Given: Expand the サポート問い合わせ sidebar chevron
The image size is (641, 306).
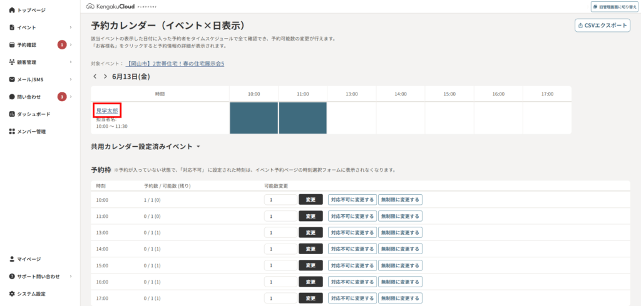Looking at the screenshot, I should pyautogui.click(x=71, y=276).
